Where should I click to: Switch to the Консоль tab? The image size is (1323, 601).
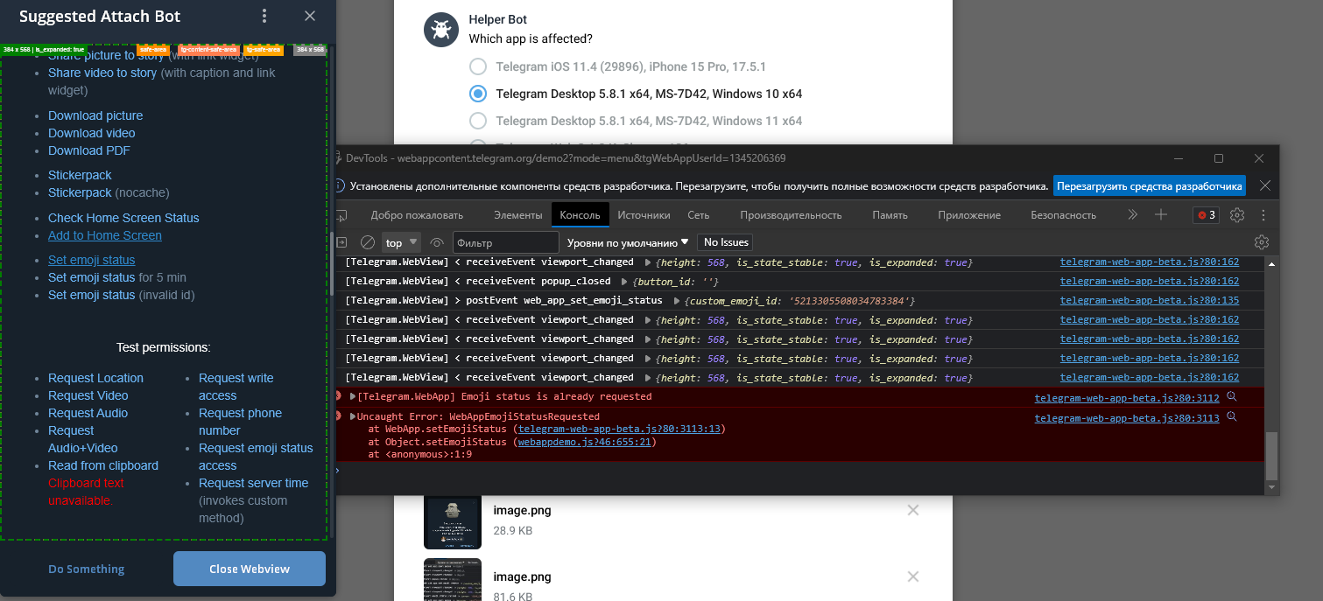pos(580,214)
